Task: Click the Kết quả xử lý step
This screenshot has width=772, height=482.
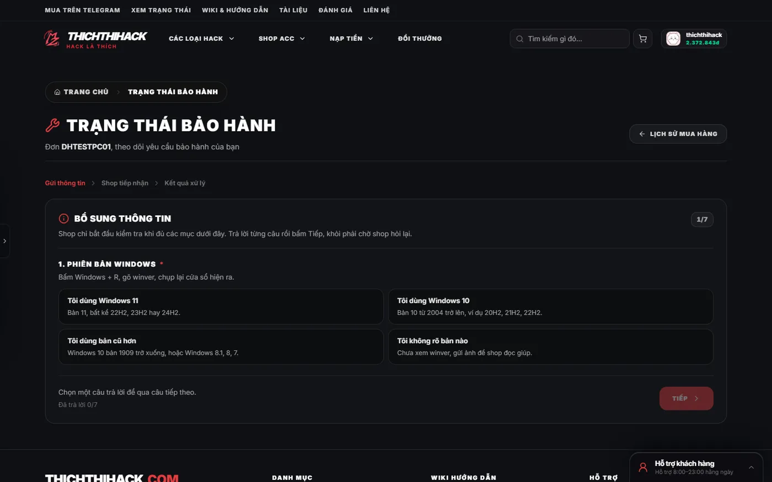Action: [x=185, y=183]
